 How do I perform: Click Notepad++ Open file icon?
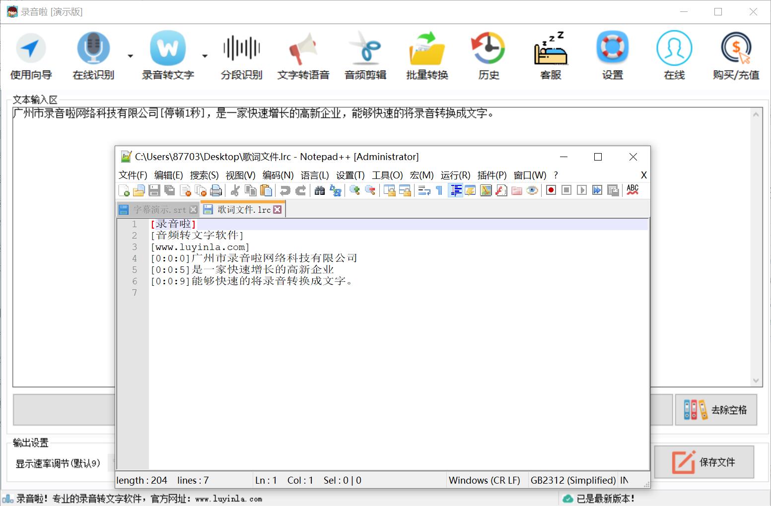coord(139,190)
